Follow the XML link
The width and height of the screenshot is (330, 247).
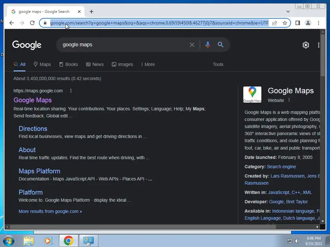(x=307, y=192)
